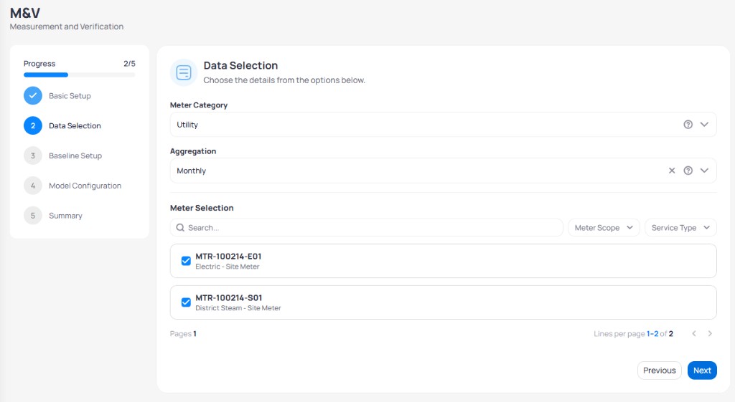The width and height of the screenshot is (735, 402).
Task: Click the 2/5 progress count
Action: pyautogui.click(x=129, y=63)
